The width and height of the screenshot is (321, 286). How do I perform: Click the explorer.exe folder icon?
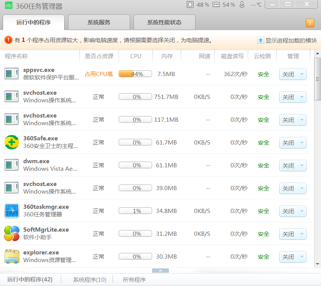coord(12,256)
